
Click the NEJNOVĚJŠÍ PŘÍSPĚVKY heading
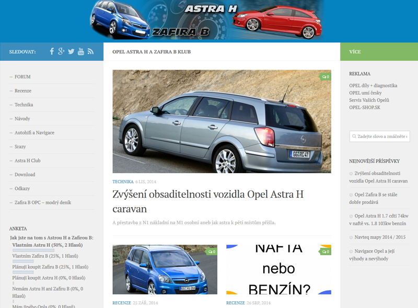point(374,161)
